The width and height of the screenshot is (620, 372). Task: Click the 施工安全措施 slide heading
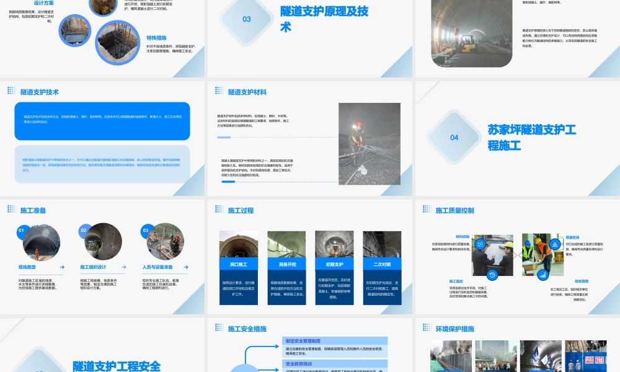pos(247,329)
